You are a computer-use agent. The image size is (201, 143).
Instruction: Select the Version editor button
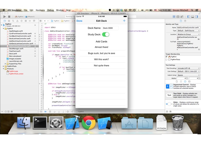[182, 16]
